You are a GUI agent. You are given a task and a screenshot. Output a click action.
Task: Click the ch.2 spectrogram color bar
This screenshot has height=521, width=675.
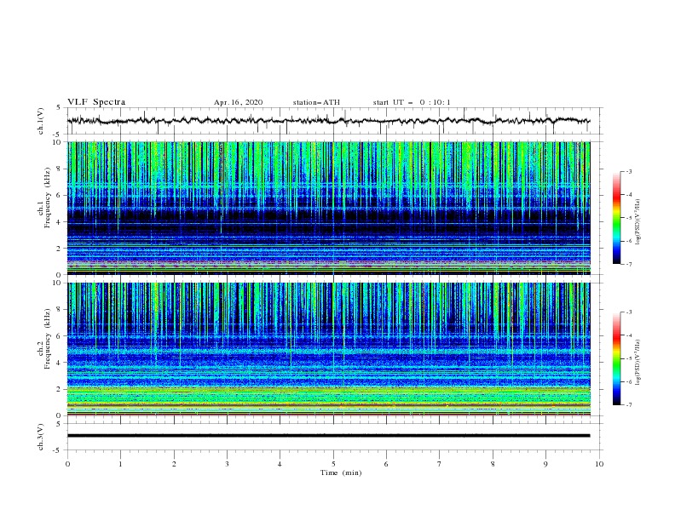[x=616, y=358]
